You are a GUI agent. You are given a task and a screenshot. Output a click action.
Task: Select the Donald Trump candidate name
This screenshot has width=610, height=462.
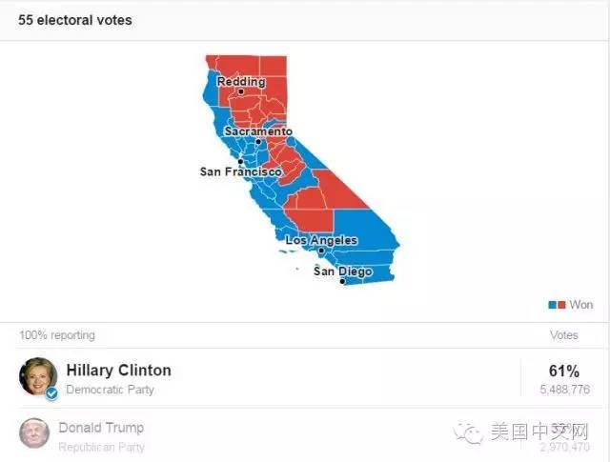coord(101,428)
